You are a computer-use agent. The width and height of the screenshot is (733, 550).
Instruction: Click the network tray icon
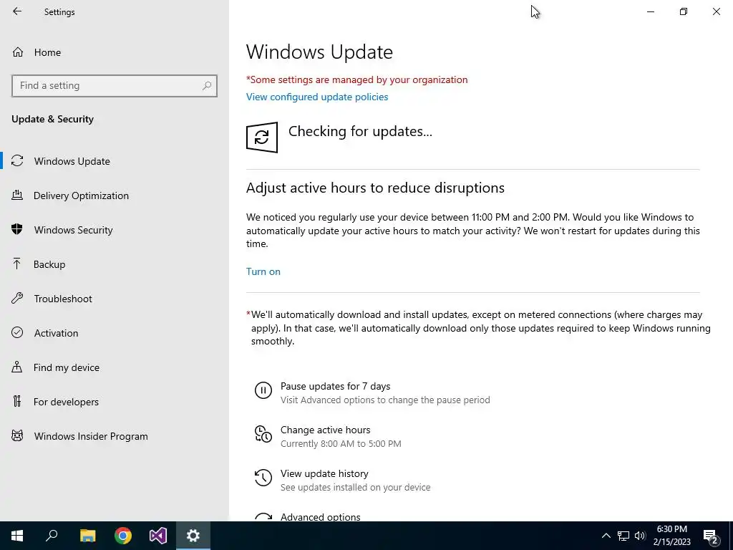pos(623,536)
